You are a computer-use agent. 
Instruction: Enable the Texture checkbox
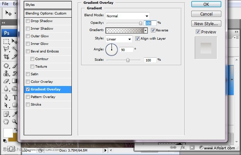32,67
